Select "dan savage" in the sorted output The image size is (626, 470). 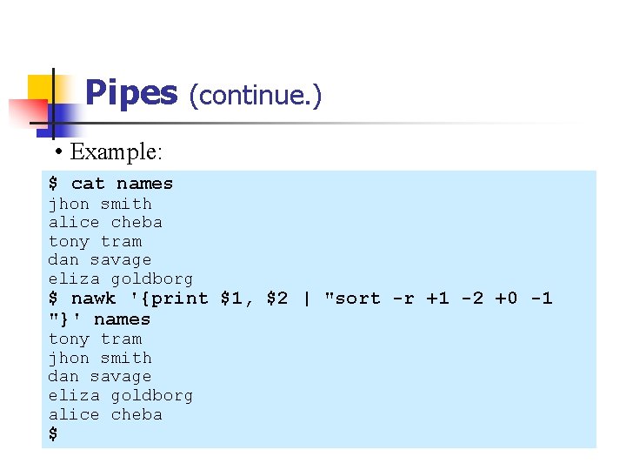pos(100,376)
